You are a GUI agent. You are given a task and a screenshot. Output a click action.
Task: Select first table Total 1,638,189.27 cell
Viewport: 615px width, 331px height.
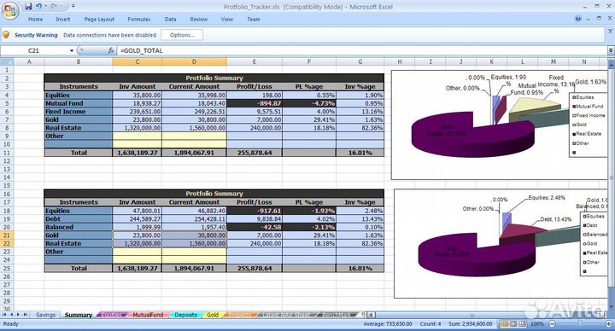[137, 153]
